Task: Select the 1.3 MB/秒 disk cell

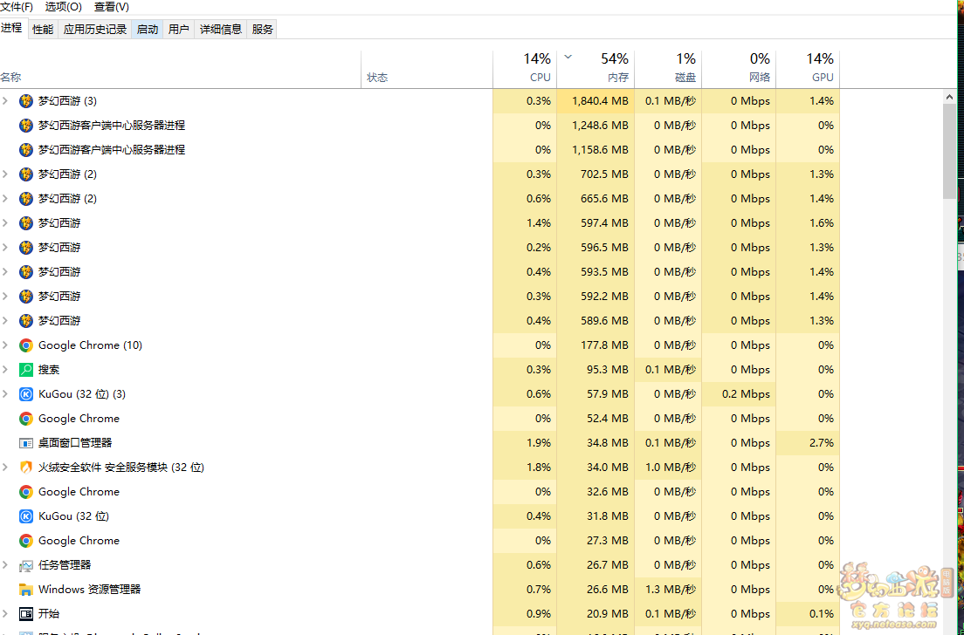Action: click(668, 590)
